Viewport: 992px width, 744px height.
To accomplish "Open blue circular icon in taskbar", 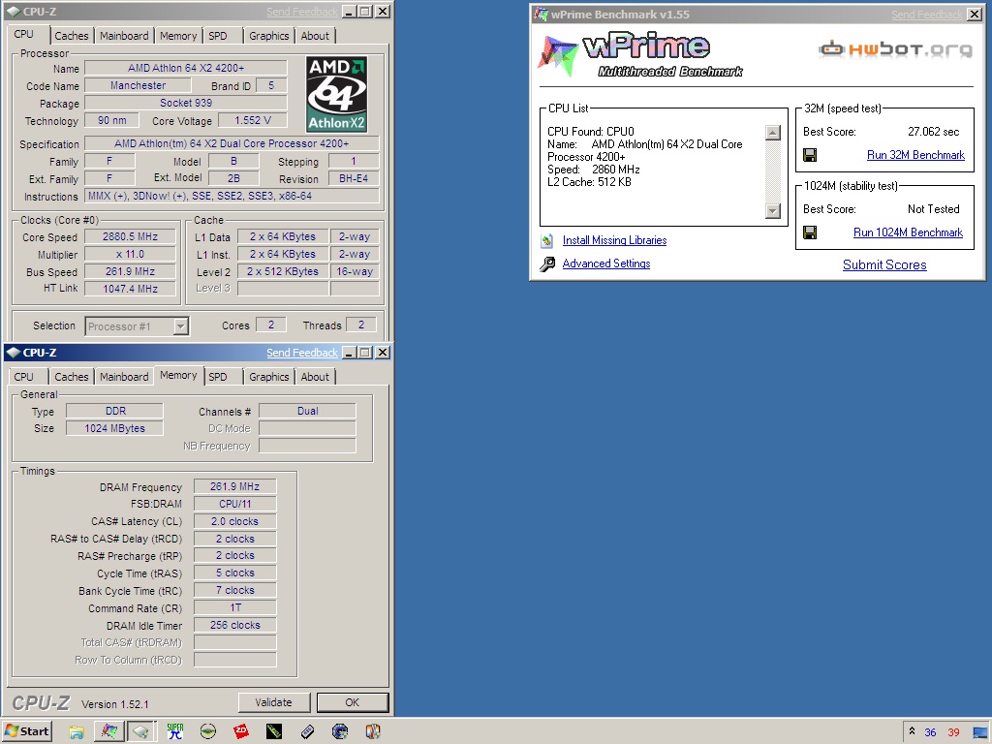I will click(x=340, y=732).
